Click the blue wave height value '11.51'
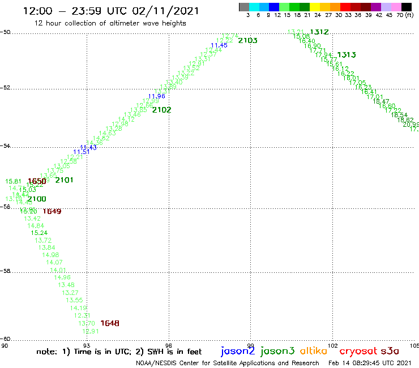The image size is (419, 368). [82, 152]
